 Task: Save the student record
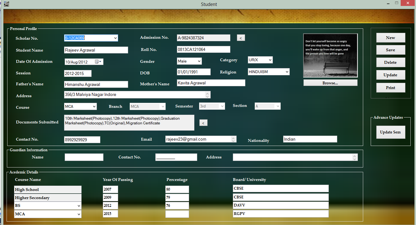pyautogui.click(x=390, y=50)
